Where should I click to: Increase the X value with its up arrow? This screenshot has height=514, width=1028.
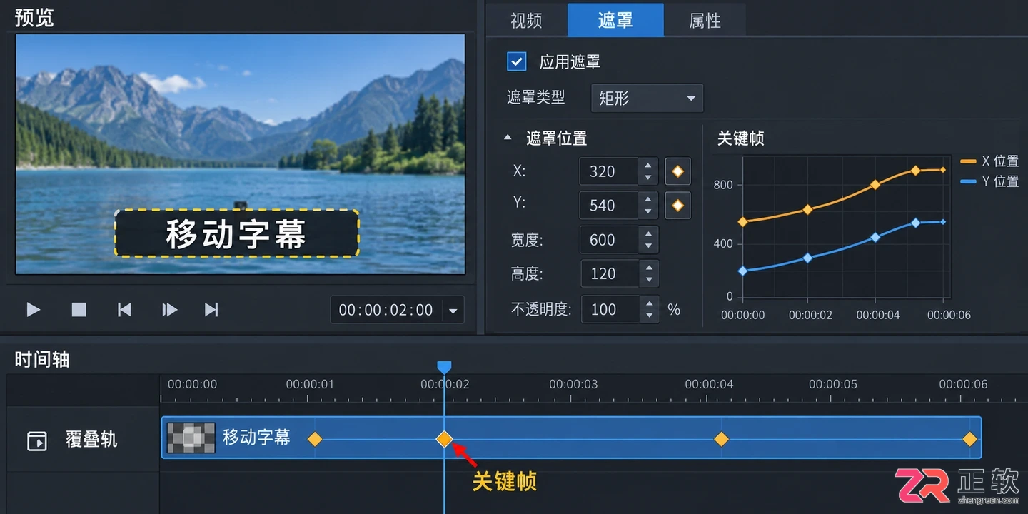coord(647,165)
